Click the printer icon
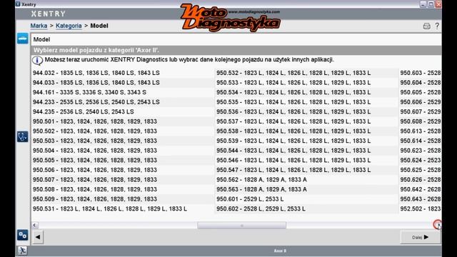This screenshot has width=457, height=257. tap(427, 26)
